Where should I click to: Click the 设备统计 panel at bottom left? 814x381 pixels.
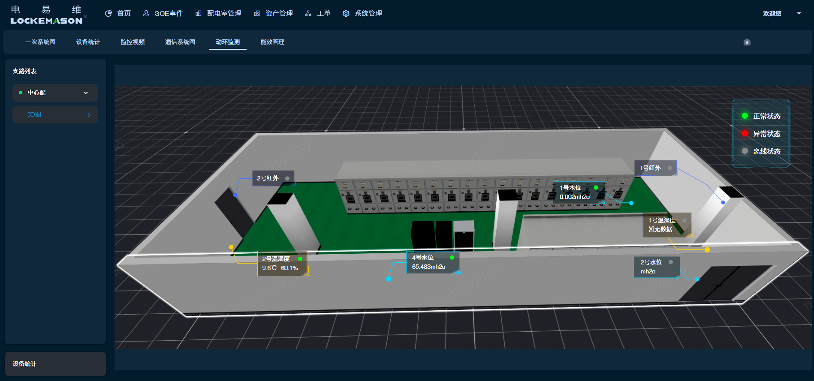point(55,364)
